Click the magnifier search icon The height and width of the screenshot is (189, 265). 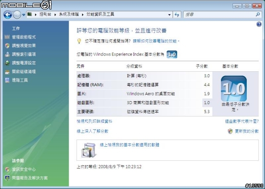tap(258, 15)
